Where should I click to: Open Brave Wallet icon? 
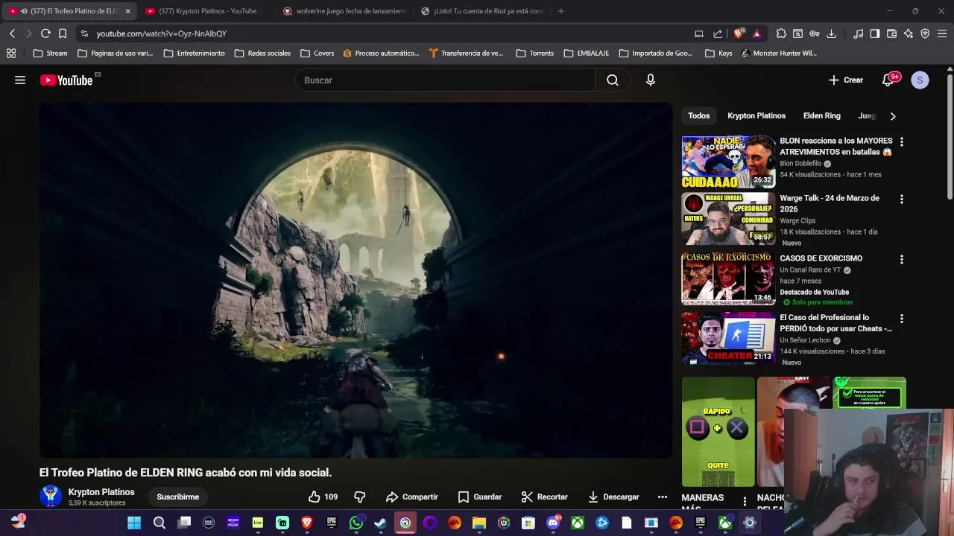[891, 33]
